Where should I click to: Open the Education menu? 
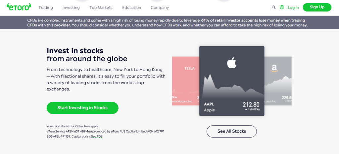(x=131, y=7)
